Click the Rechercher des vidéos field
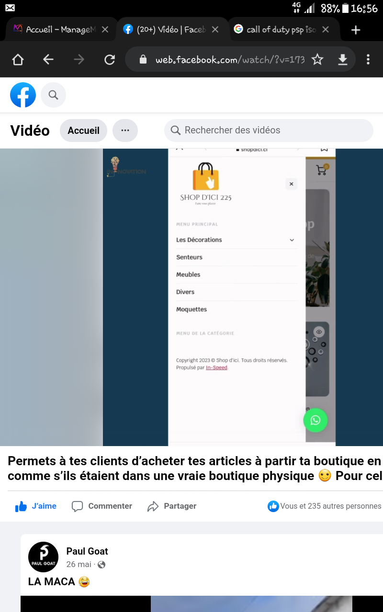 click(268, 131)
